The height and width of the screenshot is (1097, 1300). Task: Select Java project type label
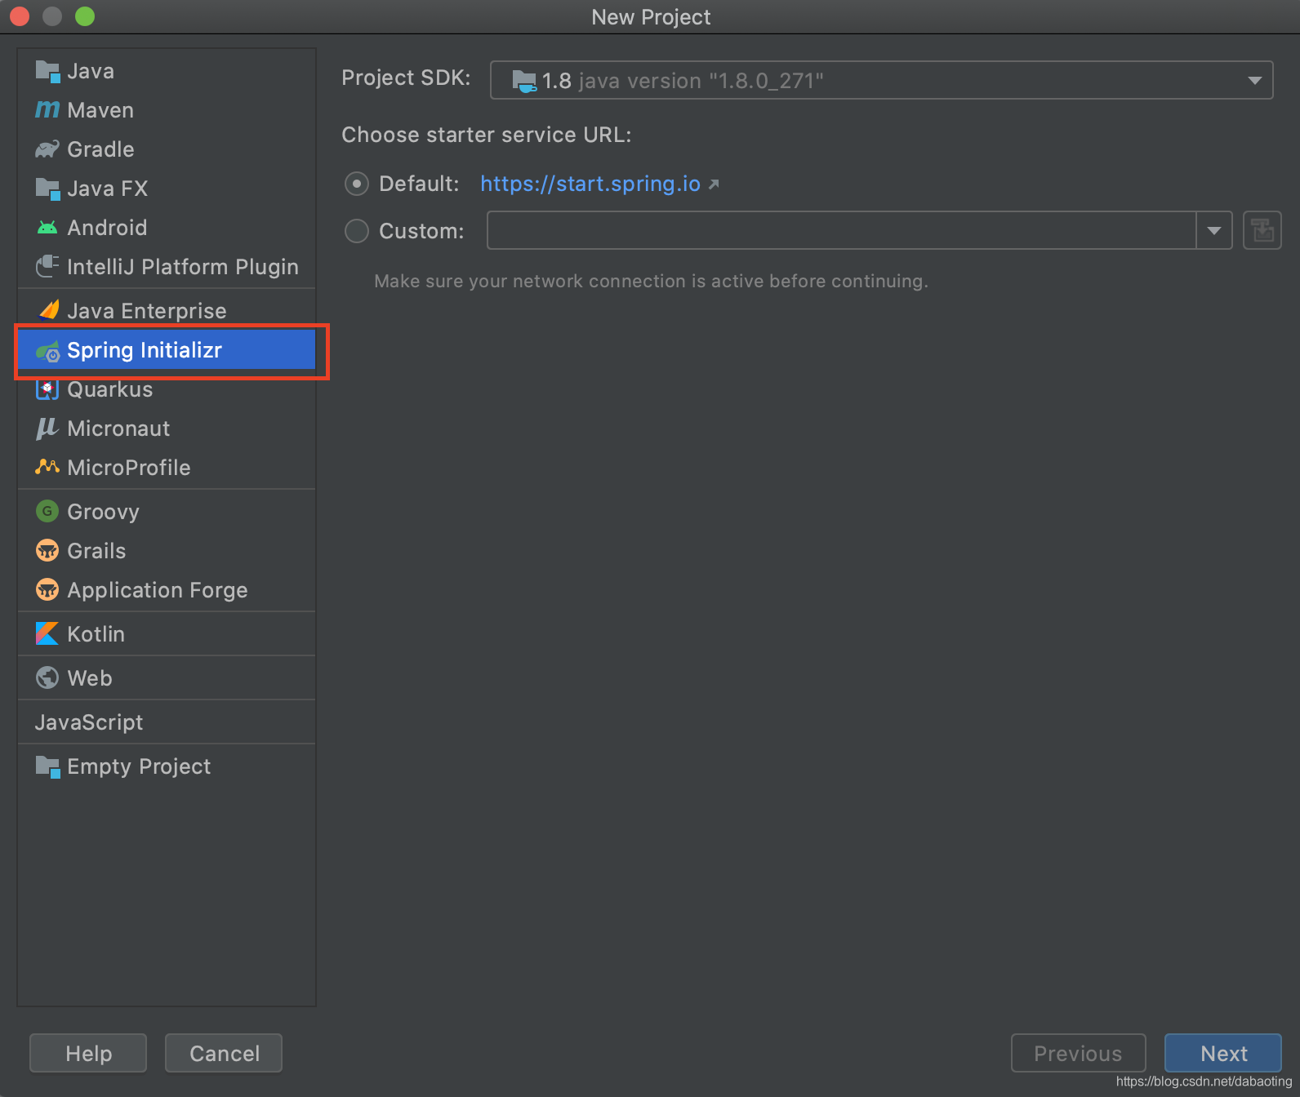pyautogui.click(x=91, y=71)
